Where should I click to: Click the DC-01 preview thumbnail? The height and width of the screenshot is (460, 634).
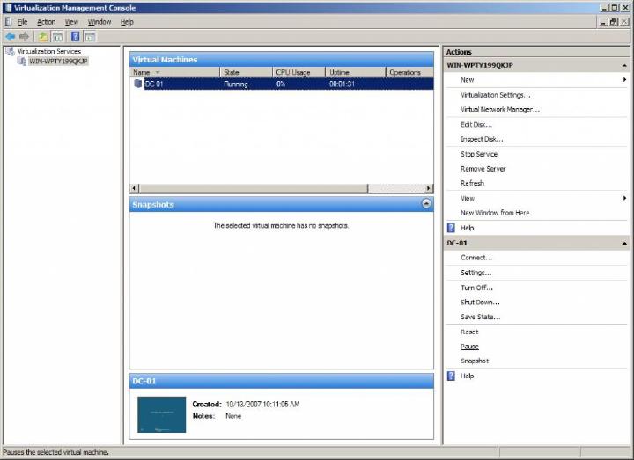[x=162, y=414]
